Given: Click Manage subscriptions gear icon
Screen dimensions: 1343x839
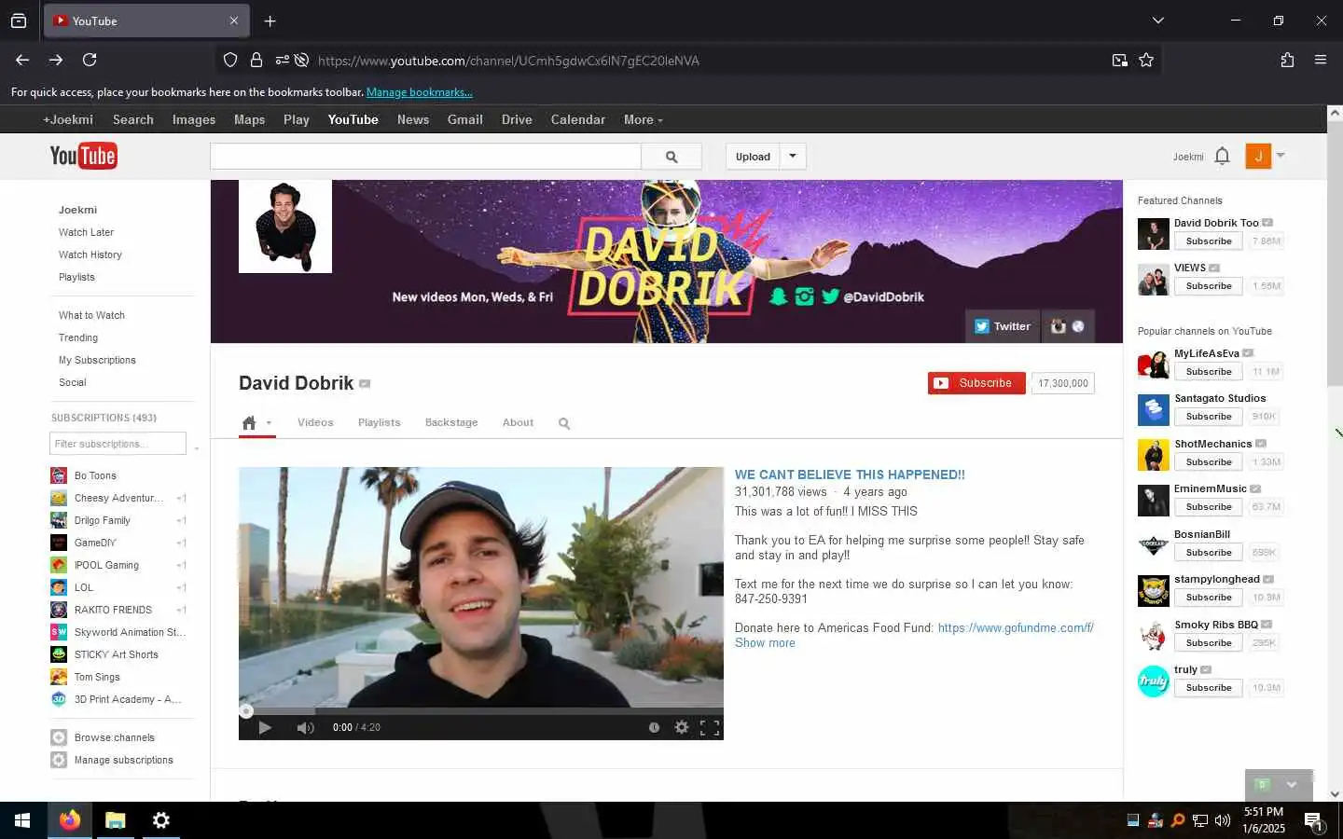Looking at the screenshot, I should [x=59, y=760].
